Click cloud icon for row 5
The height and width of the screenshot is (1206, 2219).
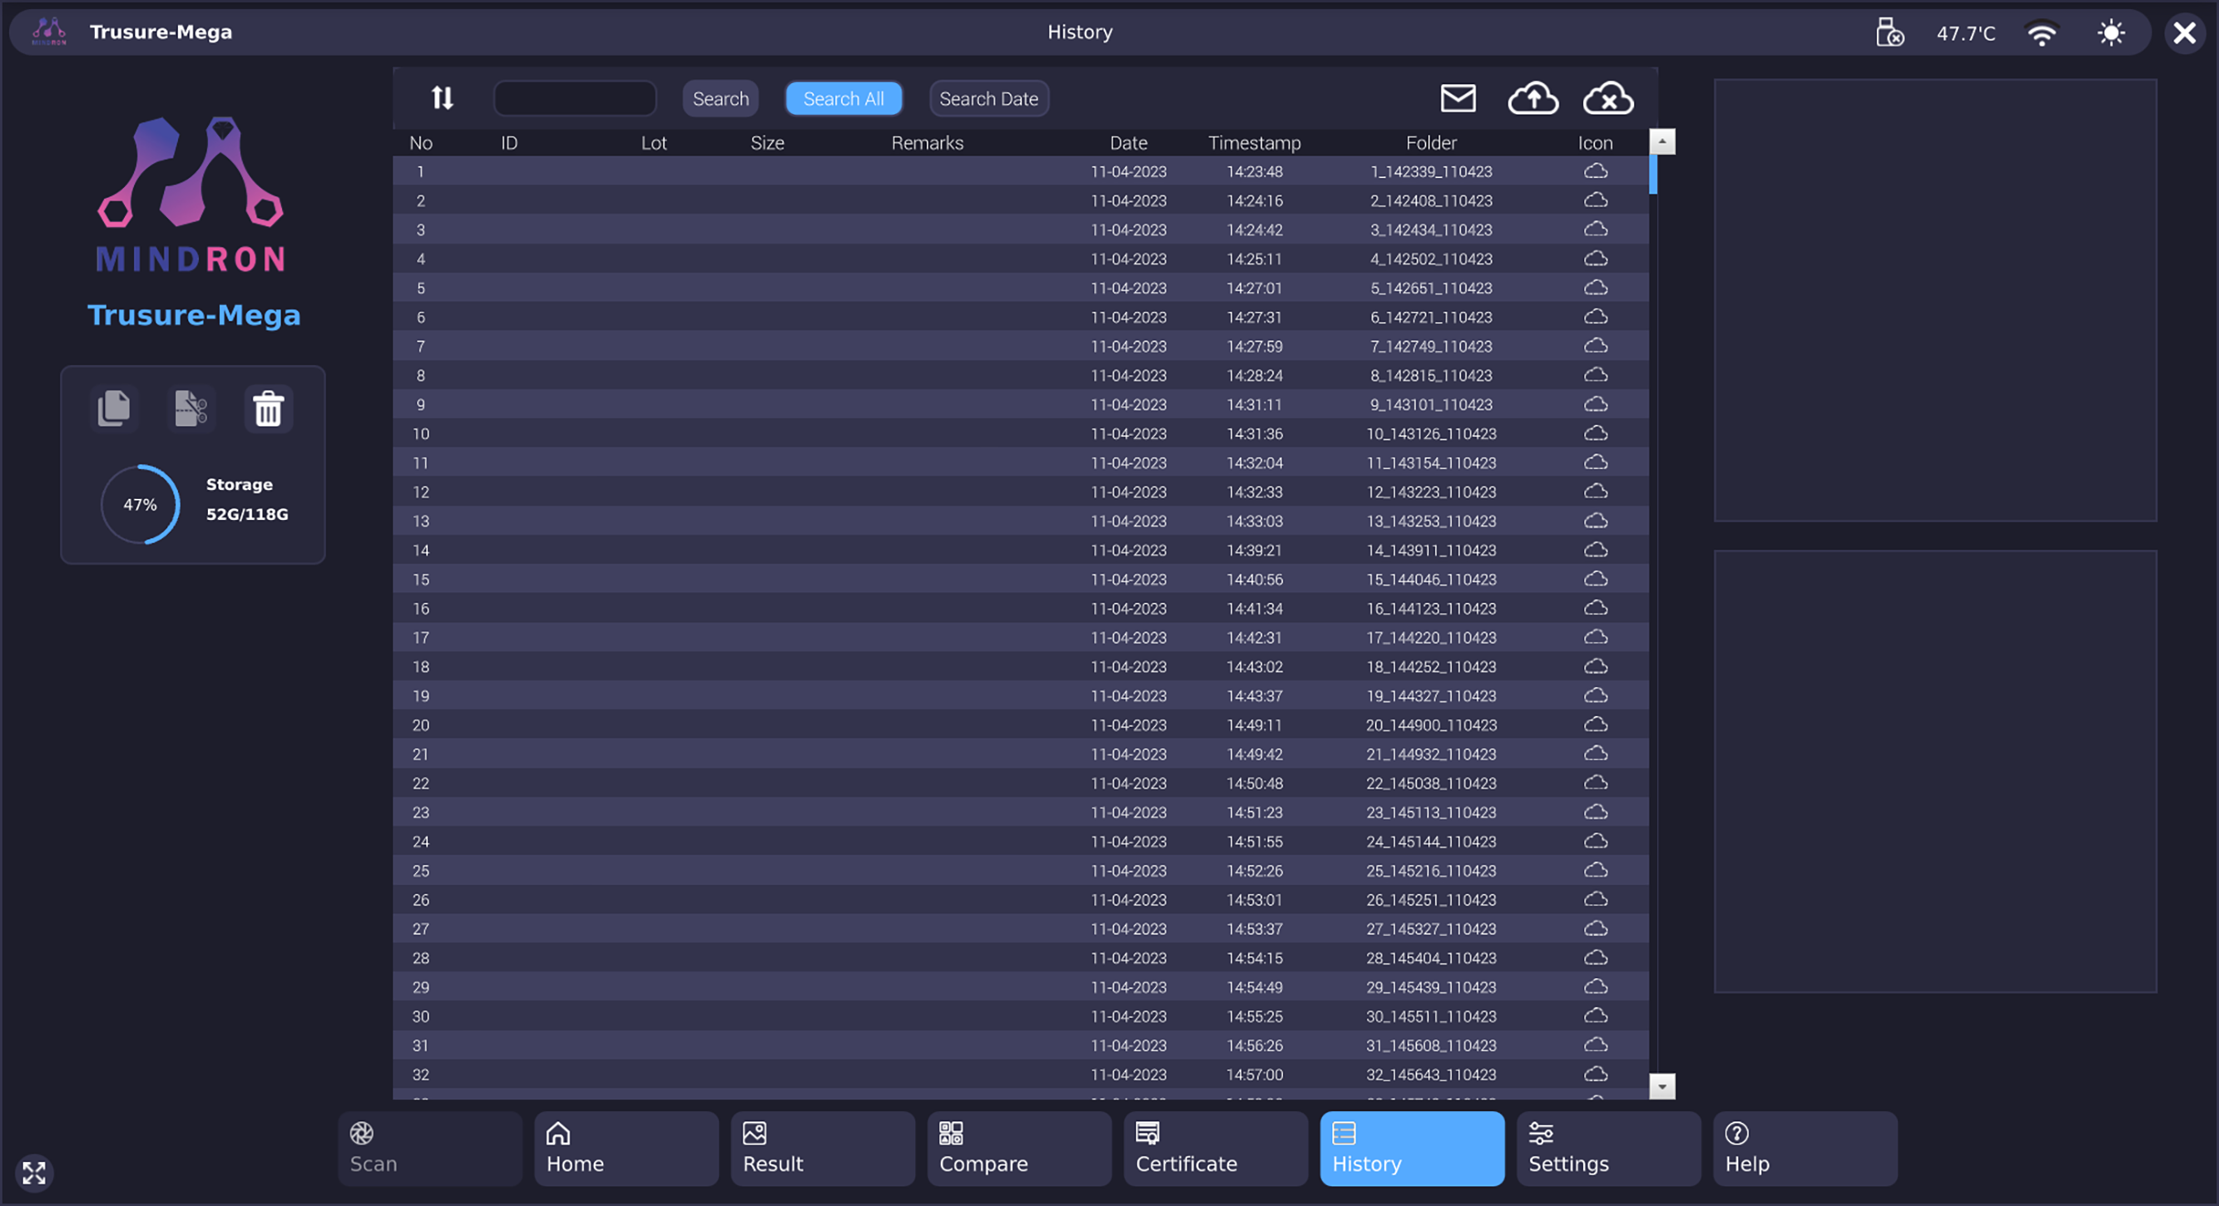pyautogui.click(x=1595, y=288)
